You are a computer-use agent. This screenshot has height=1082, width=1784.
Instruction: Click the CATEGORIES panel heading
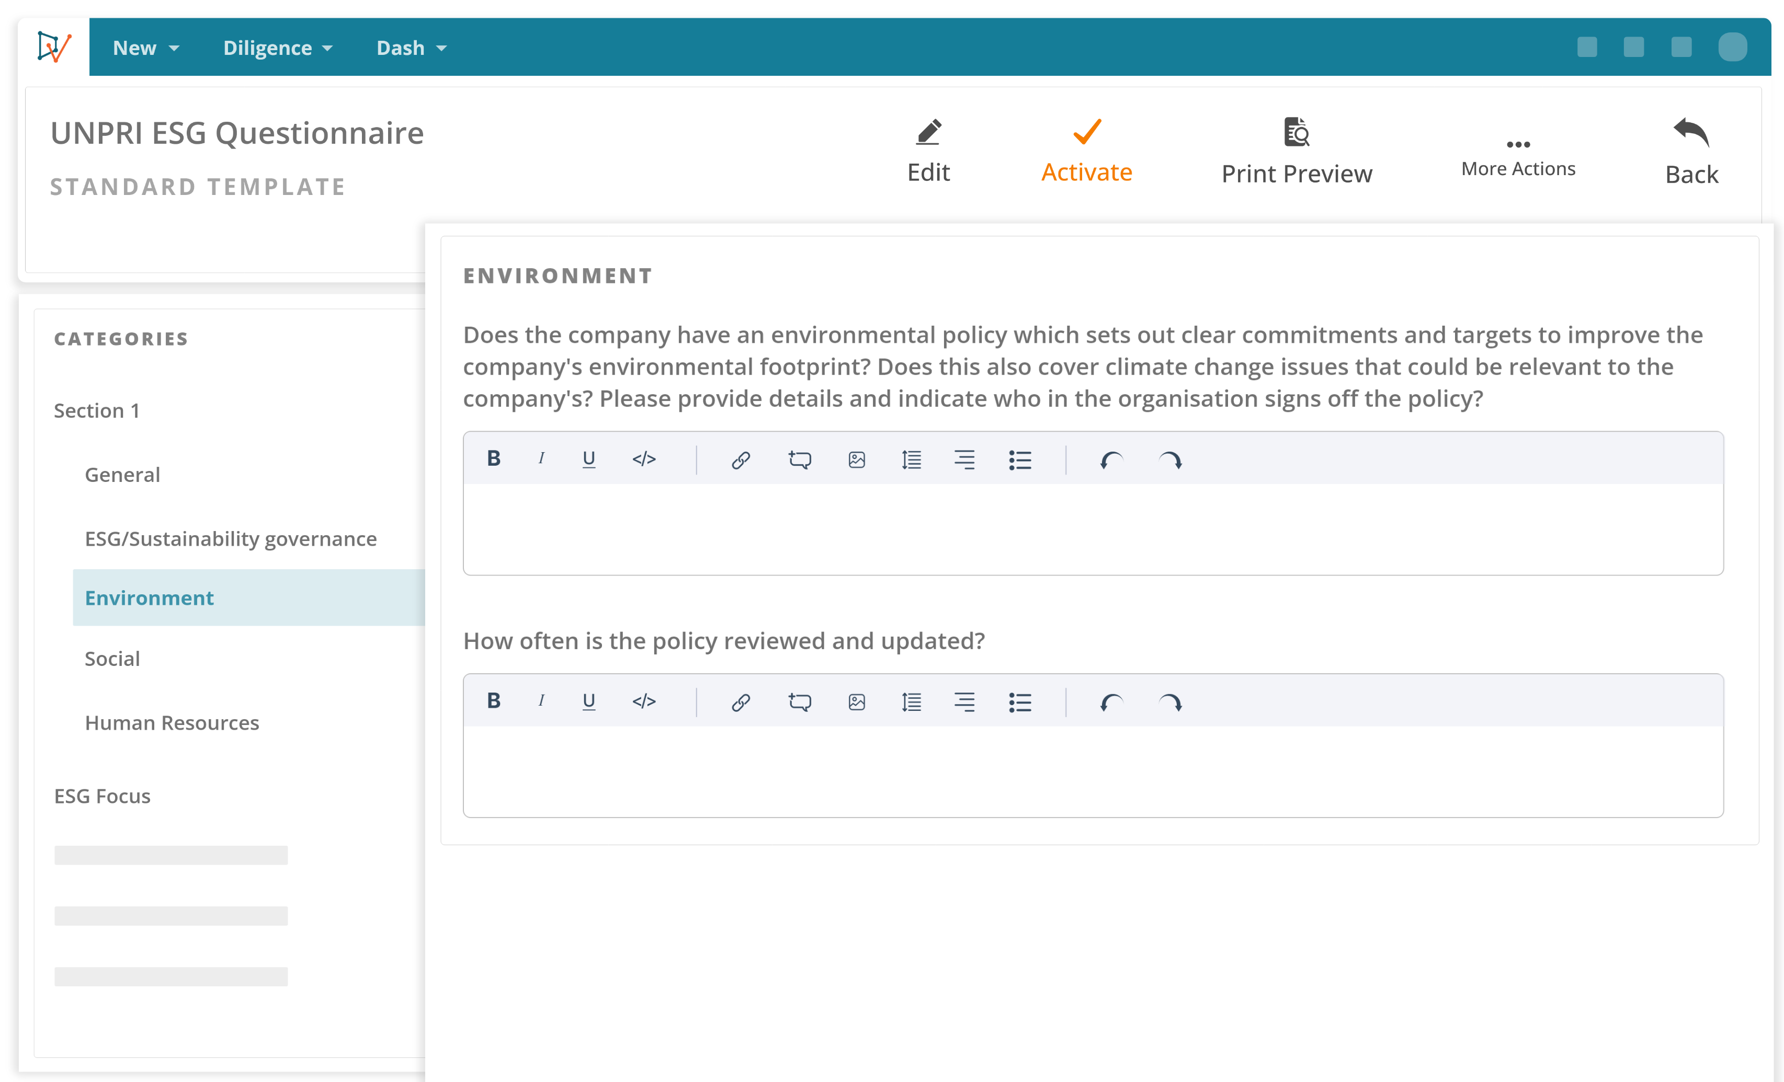pyautogui.click(x=121, y=339)
